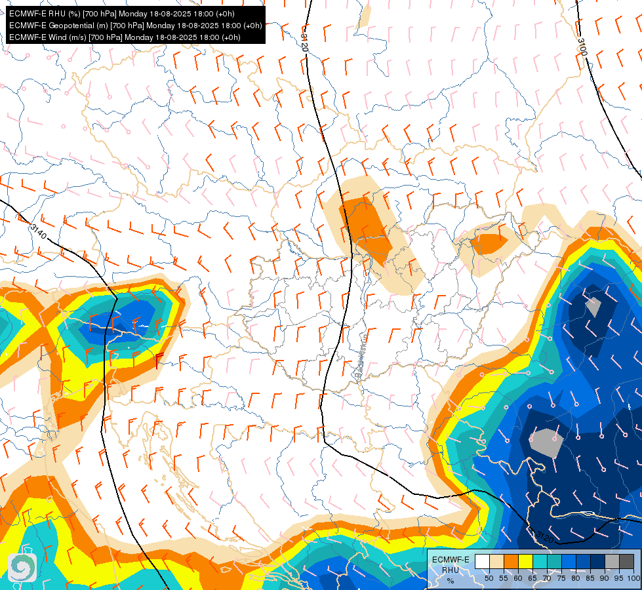Screen dimensions: 642x590
Task: Pick the navy 85-90 legend swatch
Action: tap(598, 561)
